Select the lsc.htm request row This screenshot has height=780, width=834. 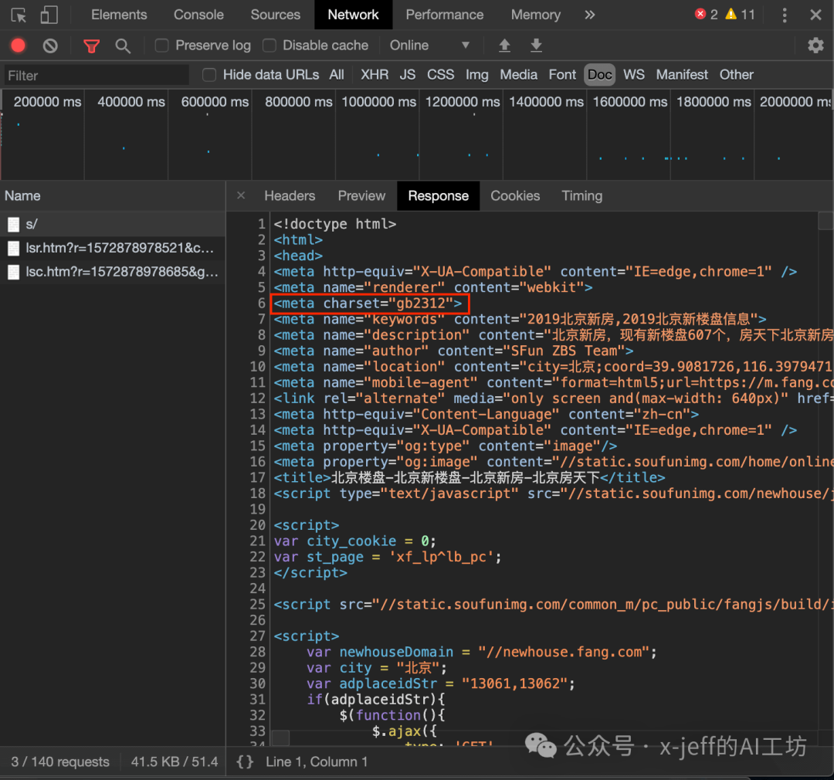coord(113,272)
